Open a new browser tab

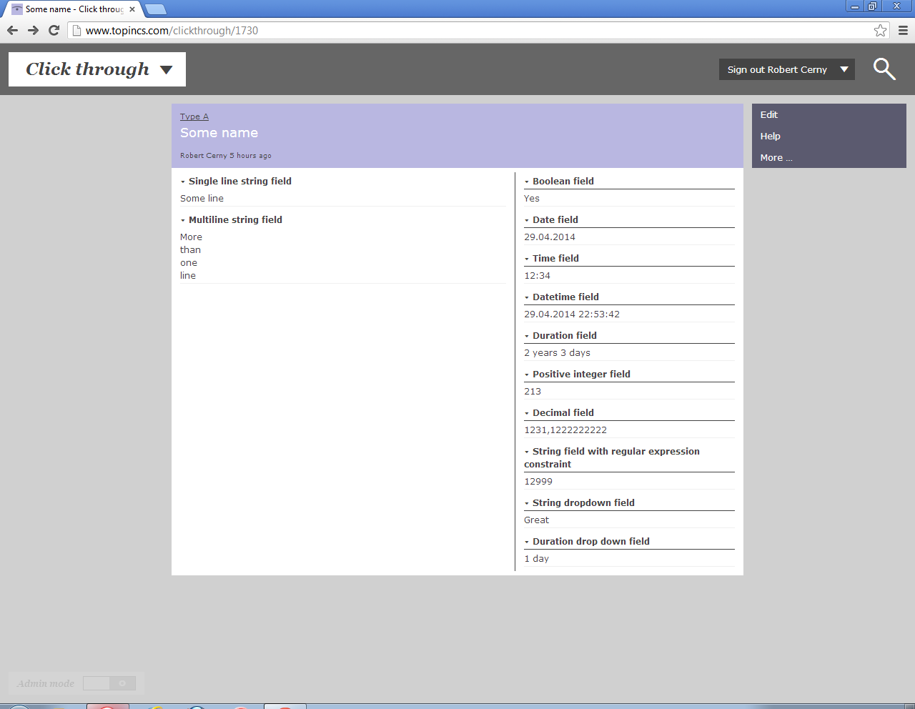[x=155, y=9]
